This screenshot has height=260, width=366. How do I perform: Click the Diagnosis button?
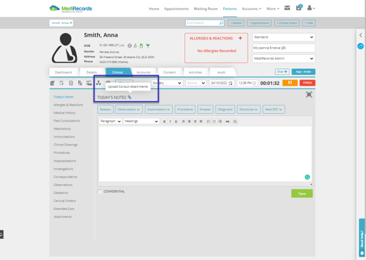(x=225, y=110)
